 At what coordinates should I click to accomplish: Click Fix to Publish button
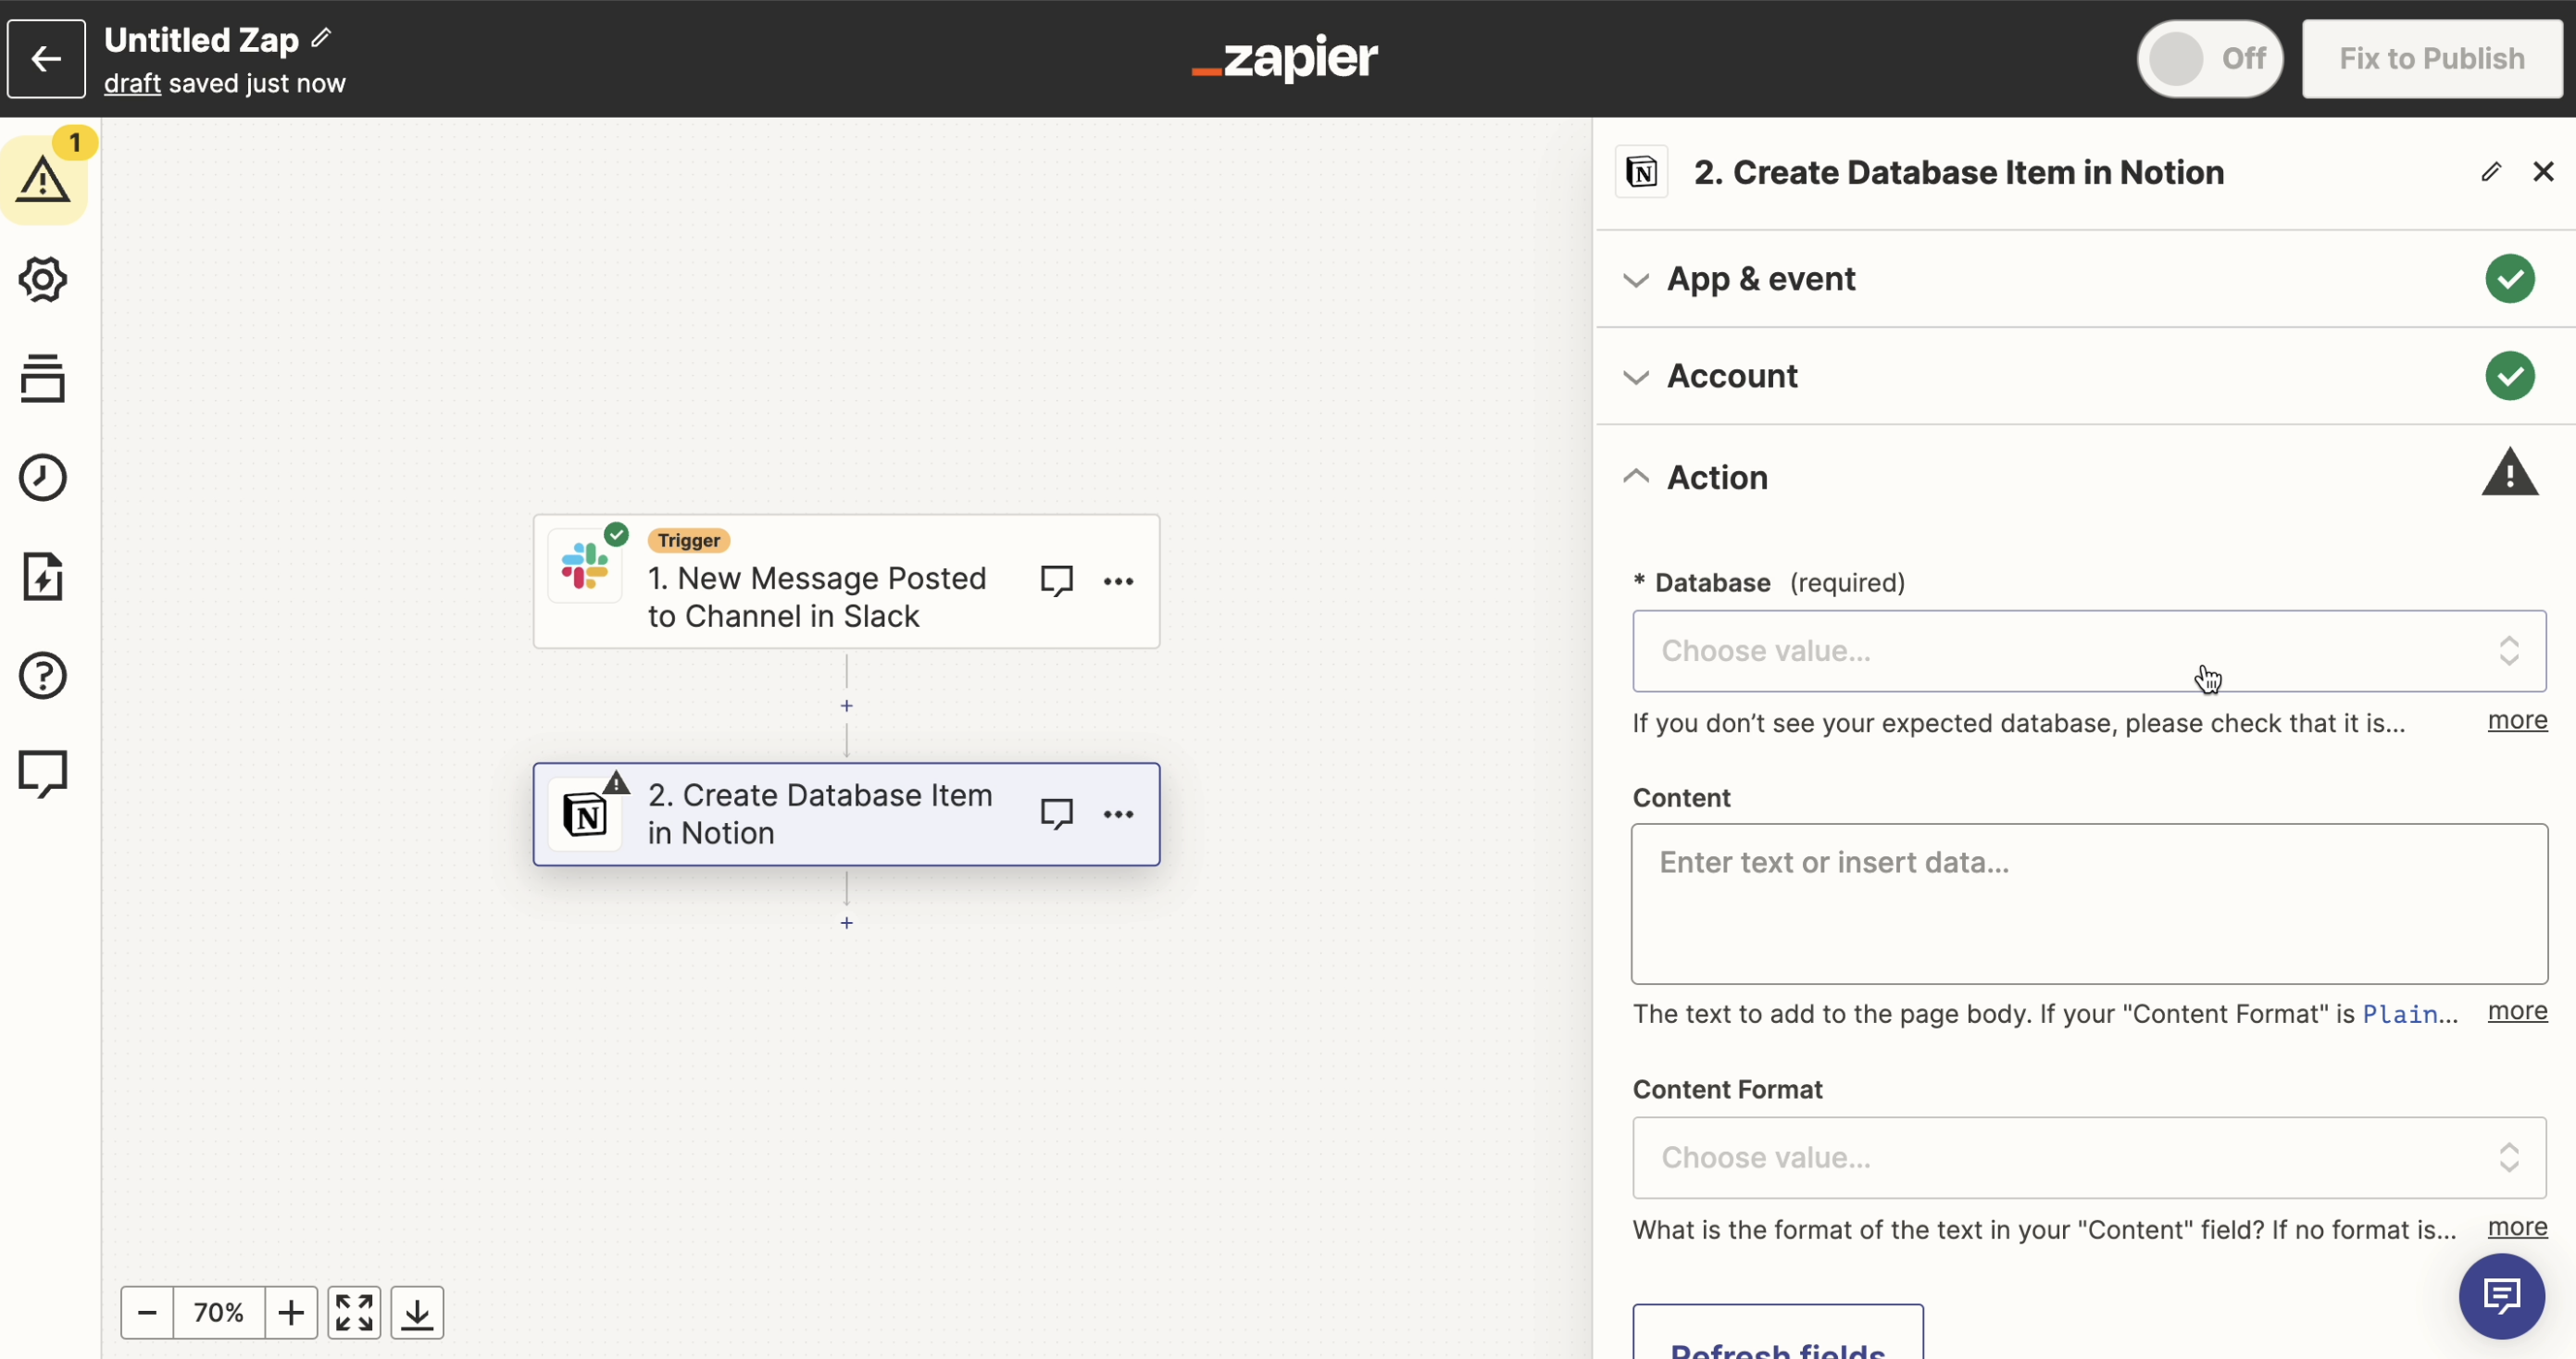coord(2431,58)
